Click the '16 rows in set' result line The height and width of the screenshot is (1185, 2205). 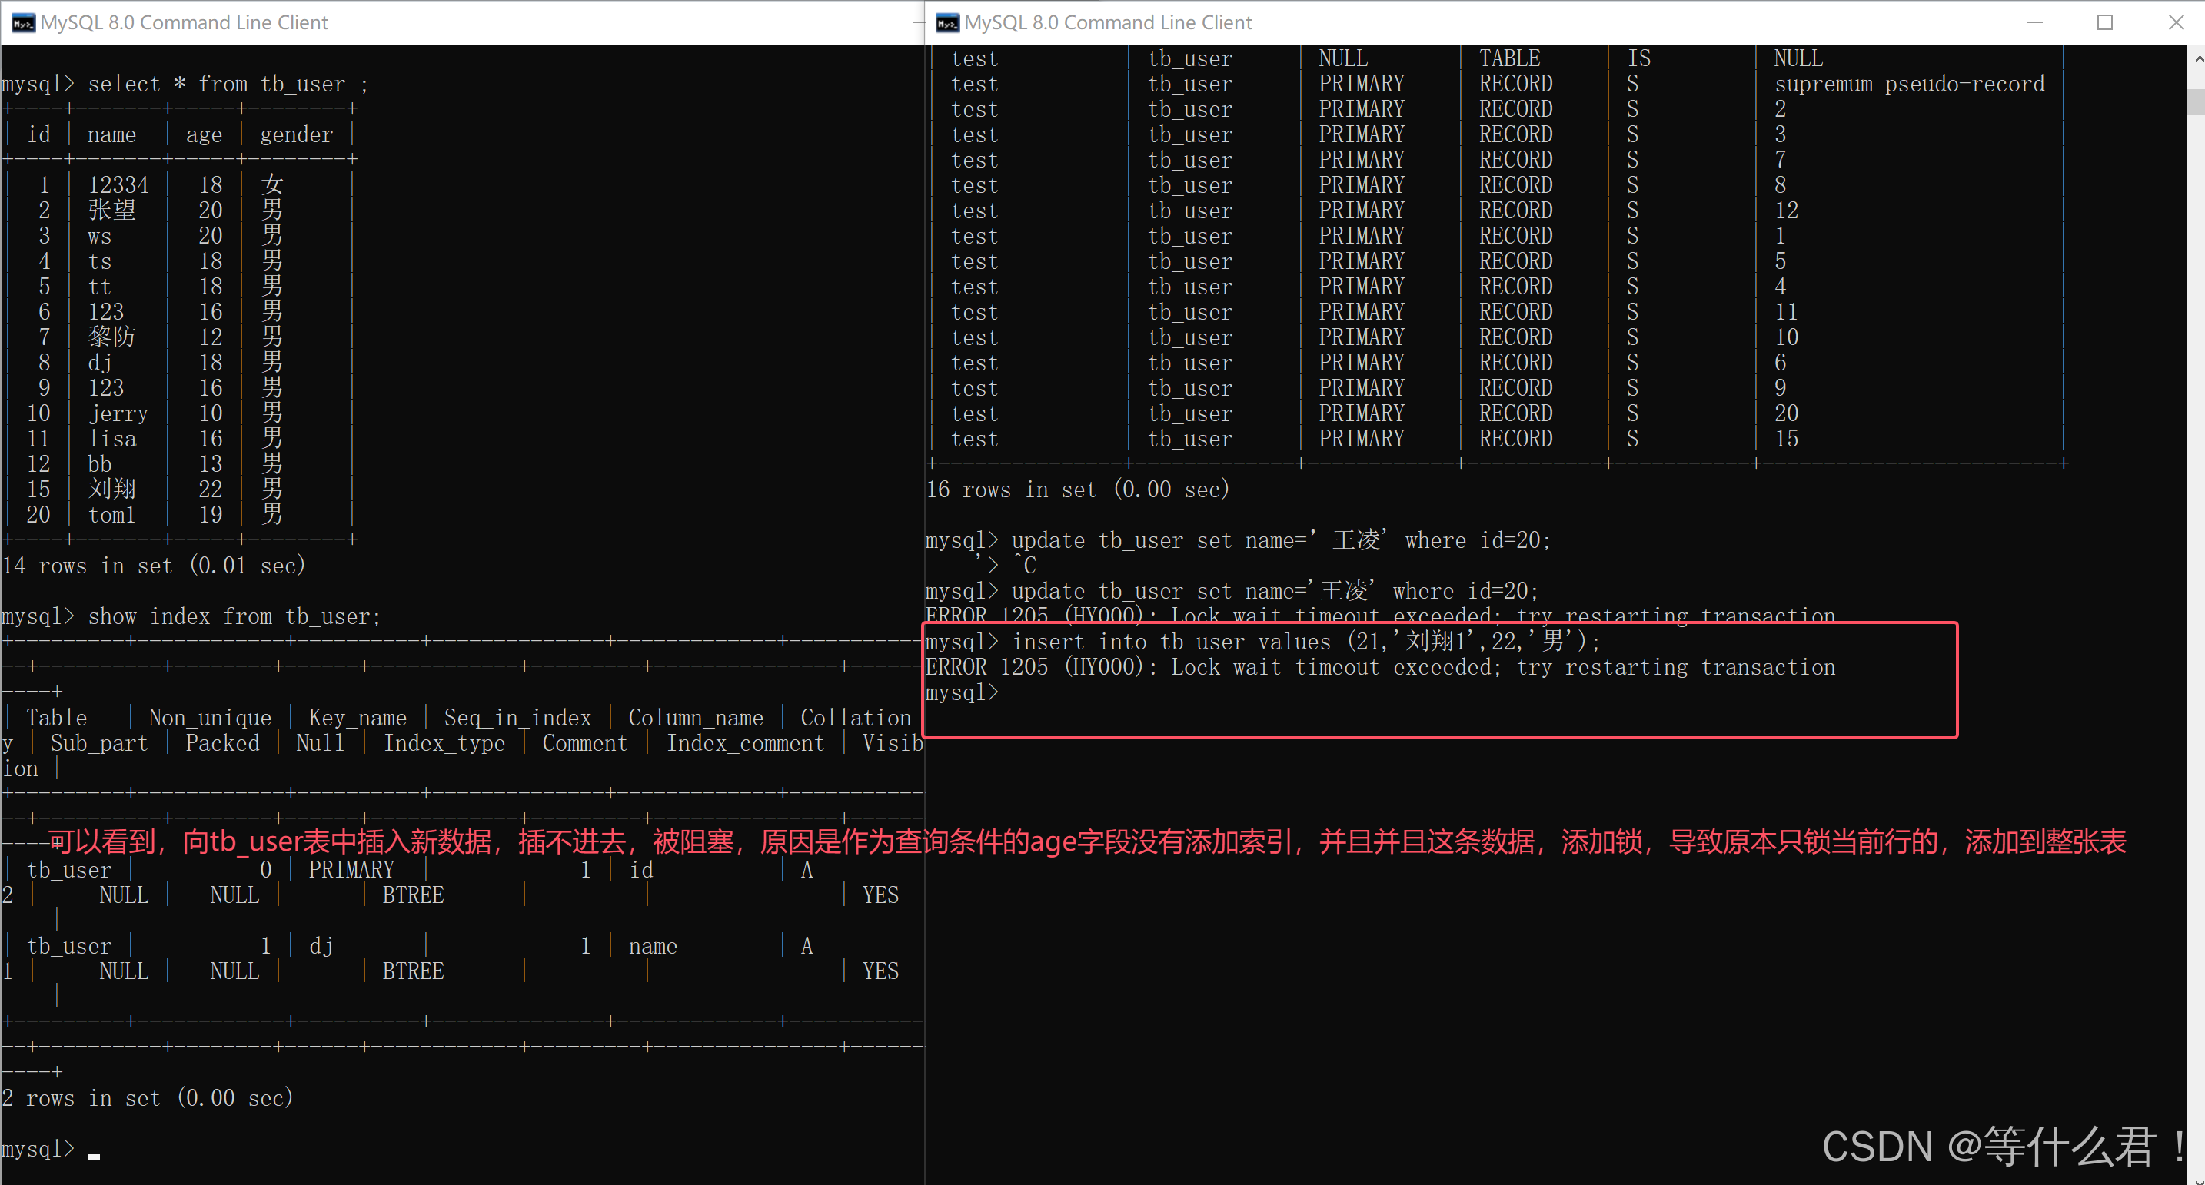pos(1077,490)
